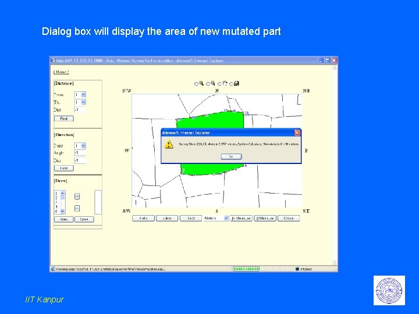Click scroll-up arrow of browser vertical scrollbar

click(334, 68)
